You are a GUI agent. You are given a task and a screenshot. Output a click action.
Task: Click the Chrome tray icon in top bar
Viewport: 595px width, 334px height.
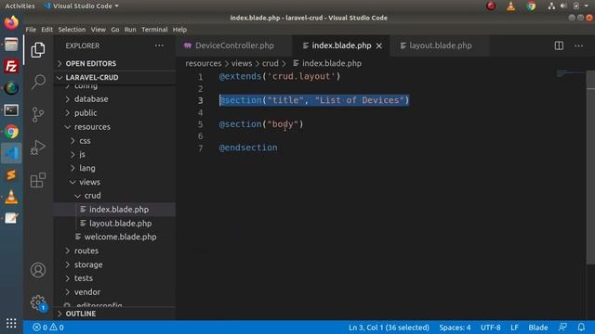click(x=531, y=6)
